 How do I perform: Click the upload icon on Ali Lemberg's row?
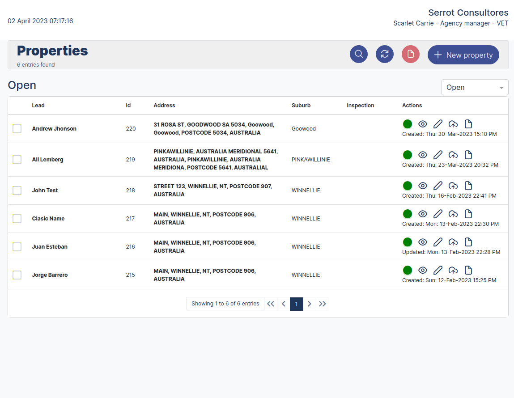point(453,155)
